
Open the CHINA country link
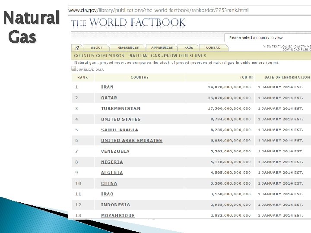pos(109,183)
